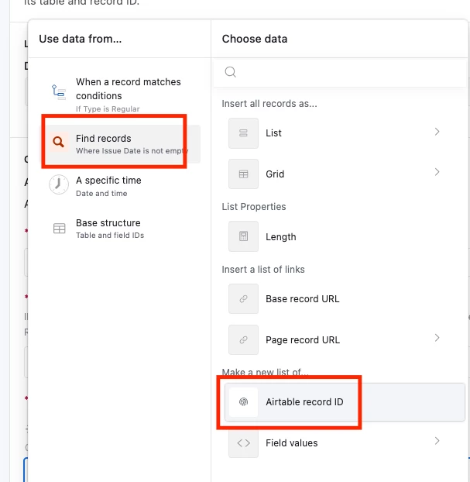470x482 pixels.
Task: Select When a record matches conditions
Action: [x=121, y=94]
